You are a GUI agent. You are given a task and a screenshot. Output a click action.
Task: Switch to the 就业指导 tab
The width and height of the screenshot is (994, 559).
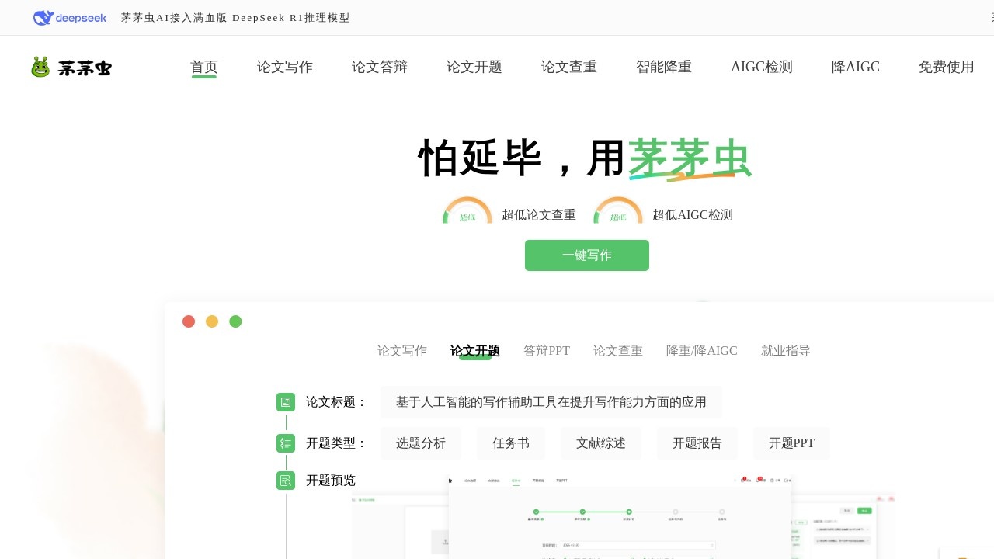[786, 351]
